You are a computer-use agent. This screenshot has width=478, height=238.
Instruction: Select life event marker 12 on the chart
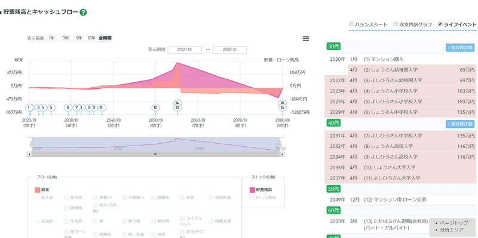pos(155,107)
